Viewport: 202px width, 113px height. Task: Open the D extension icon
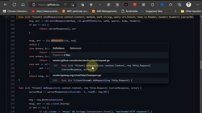(x=144, y=5)
